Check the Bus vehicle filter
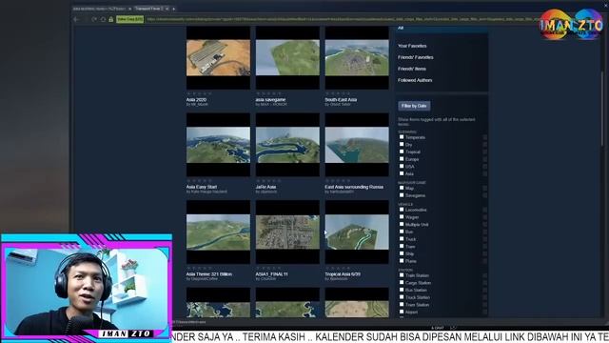The width and height of the screenshot is (609, 343). pyautogui.click(x=402, y=232)
